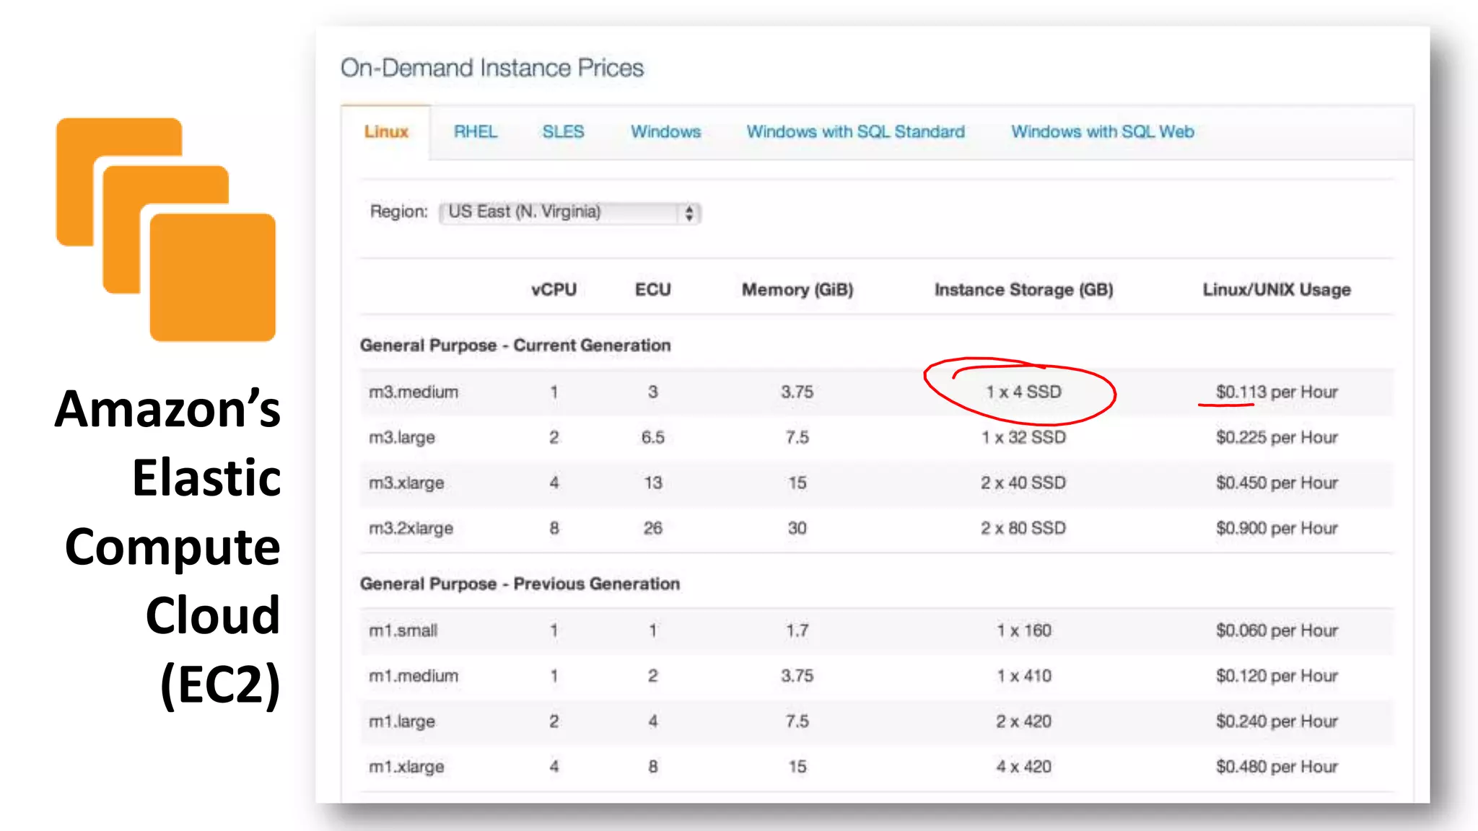Click the Instance Storage (GB) column header
Viewport: 1478px width, 831px height.
pyautogui.click(x=1023, y=290)
